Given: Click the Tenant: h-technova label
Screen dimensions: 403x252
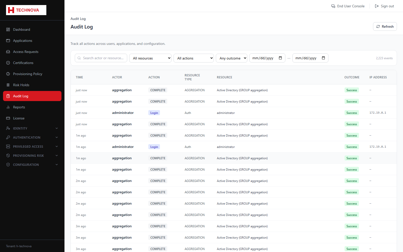Looking at the screenshot, I should (x=19, y=246).
